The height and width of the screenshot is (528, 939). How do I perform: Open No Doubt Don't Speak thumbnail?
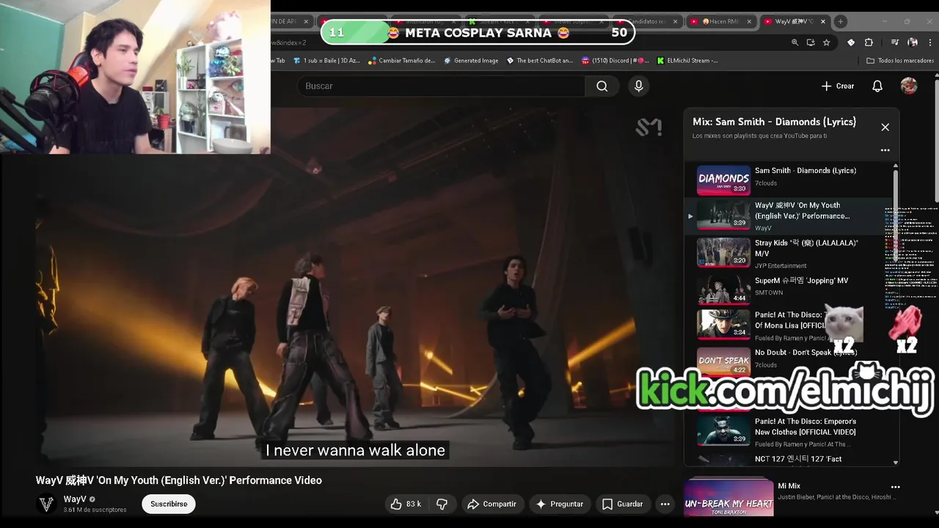tap(723, 361)
